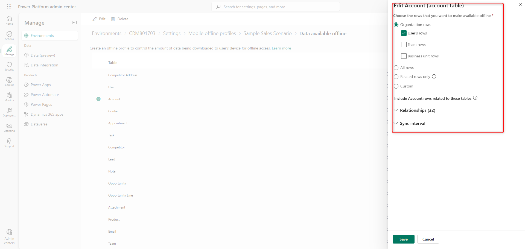Open the Monitor section icon

9,97
